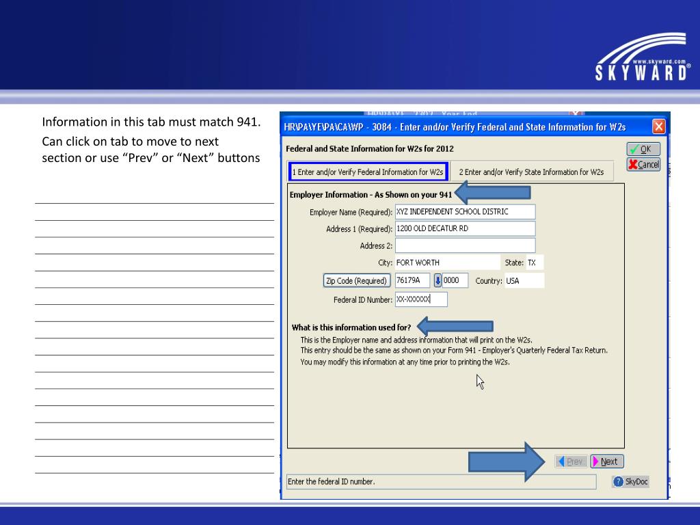Close the Federal and State Information dialog
700x525 pixels.
pos(658,126)
